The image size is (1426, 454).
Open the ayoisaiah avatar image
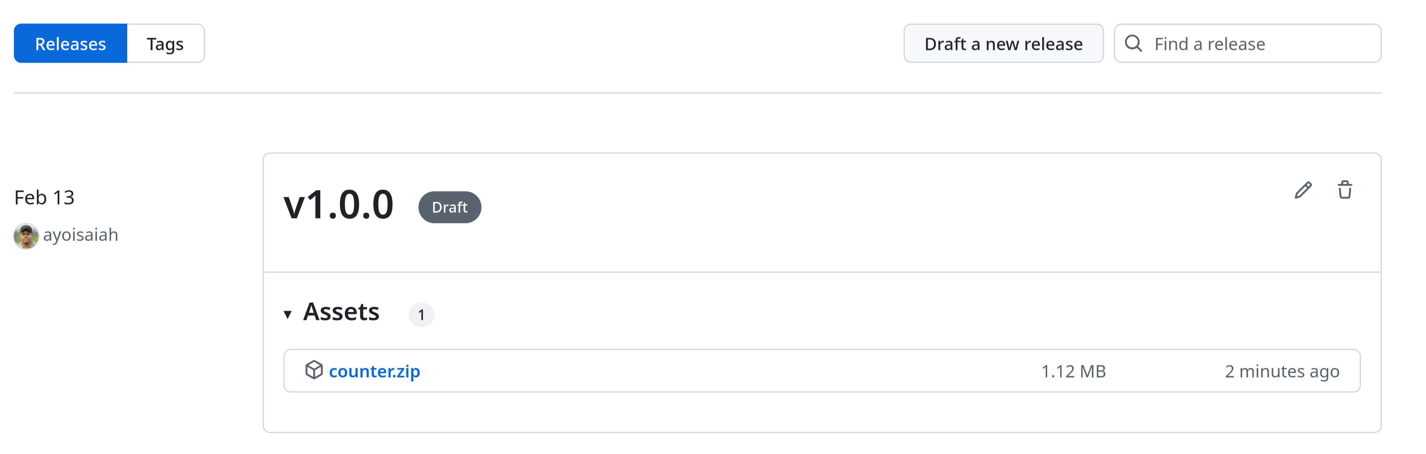25,236
